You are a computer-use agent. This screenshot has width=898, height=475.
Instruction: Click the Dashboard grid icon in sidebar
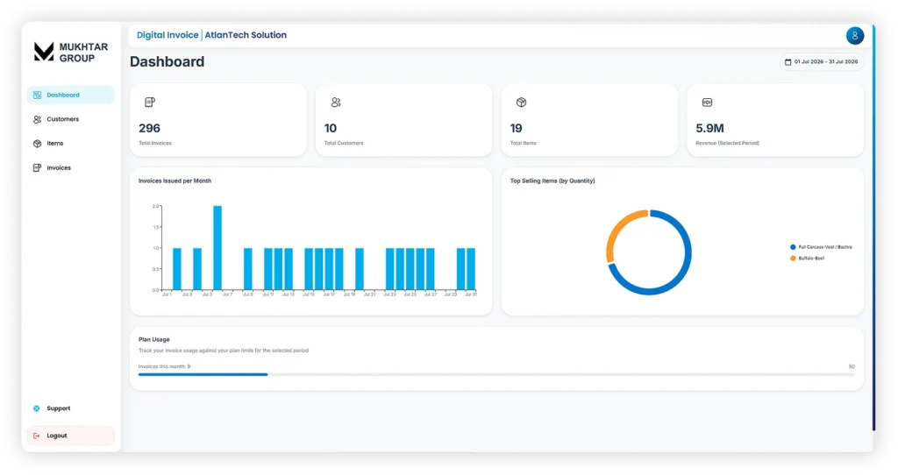point(37,95)
